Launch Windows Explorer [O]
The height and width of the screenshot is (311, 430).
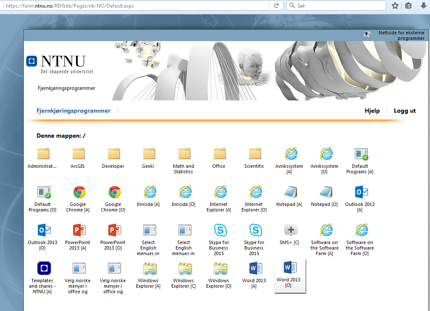click(x=219, y=275)
